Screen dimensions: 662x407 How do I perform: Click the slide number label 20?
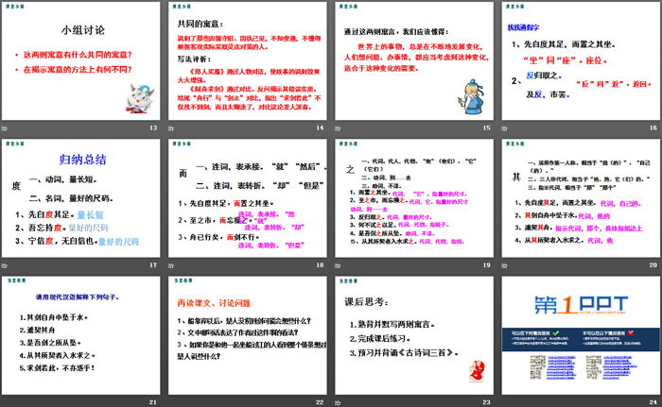point(653,264)
